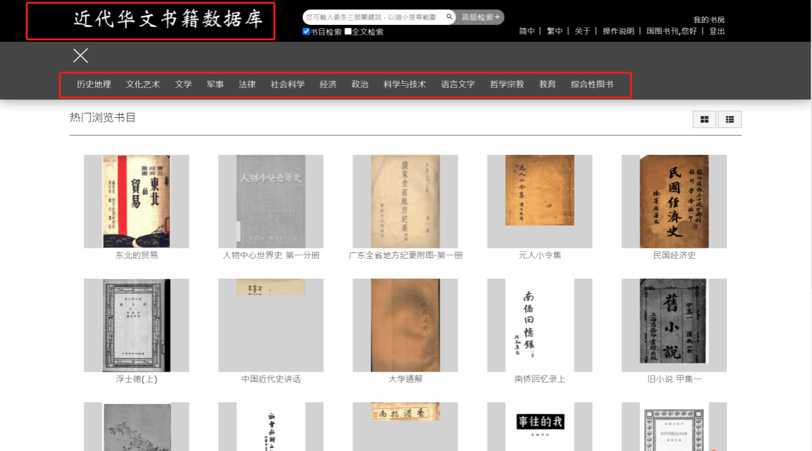Go to 综合性图书 category

(x=592, y=85)
